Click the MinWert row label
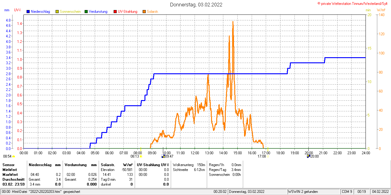 (x=10, y=169)
